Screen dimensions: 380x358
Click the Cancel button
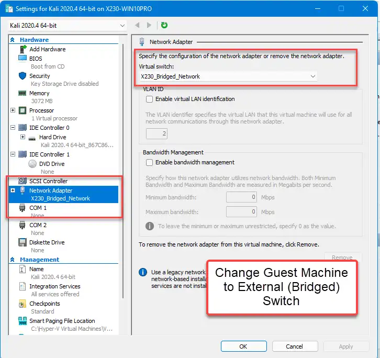tap(295, 346)
